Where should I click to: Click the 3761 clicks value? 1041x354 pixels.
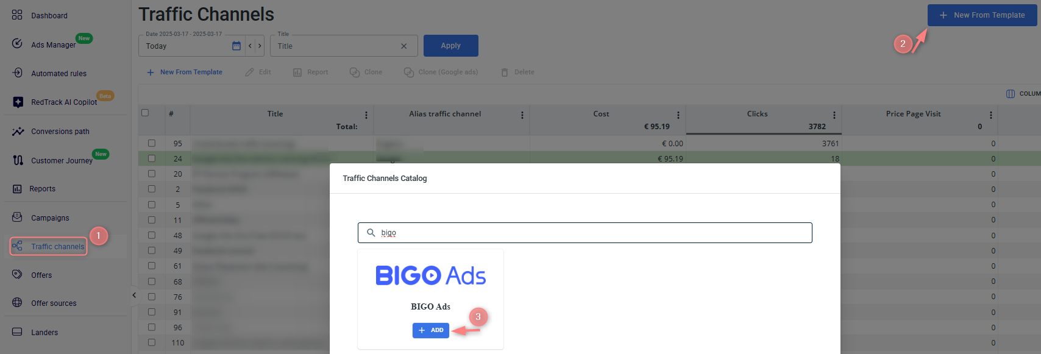[830, 144]
